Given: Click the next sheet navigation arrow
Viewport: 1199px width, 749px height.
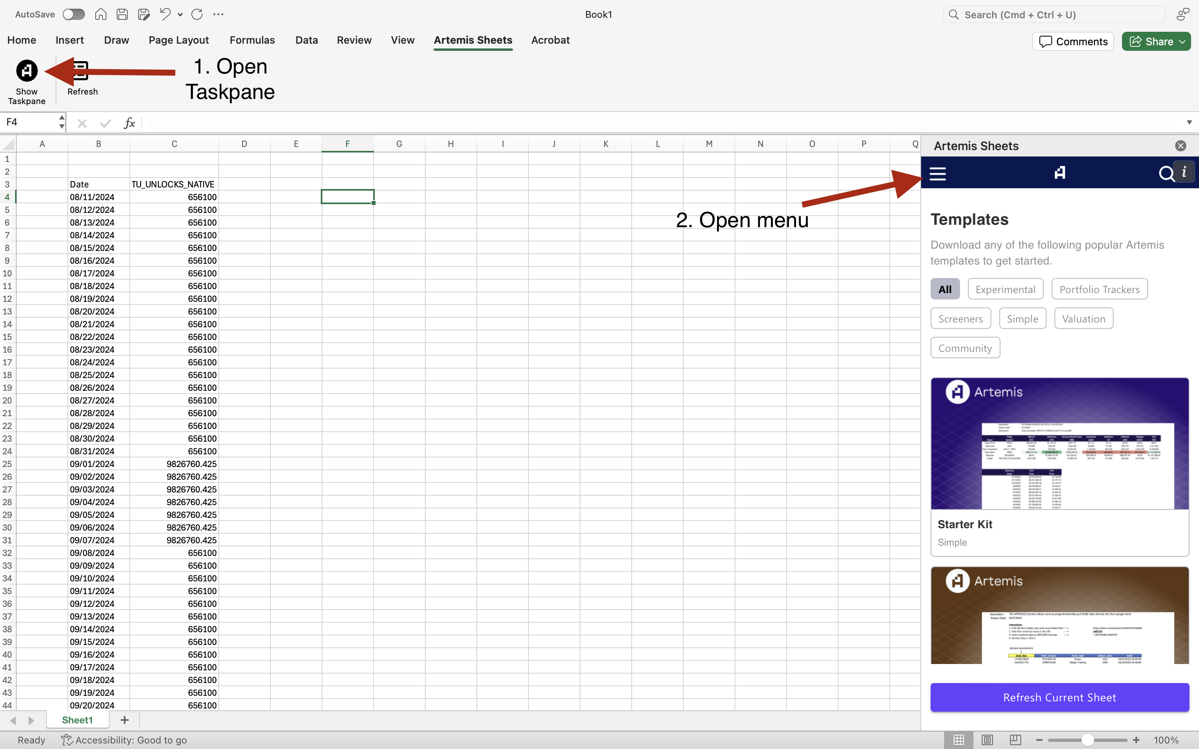Looking at the screenshot, I should (31, 720).
